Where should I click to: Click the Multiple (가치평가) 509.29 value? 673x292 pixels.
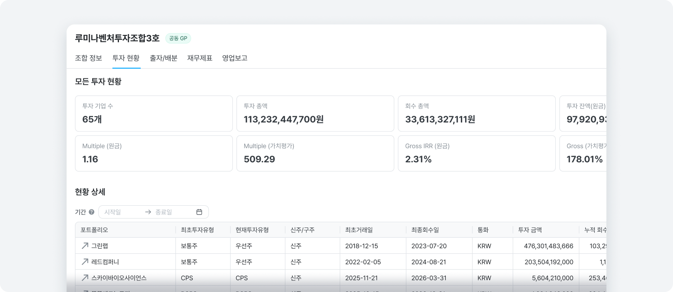(259, 159)
